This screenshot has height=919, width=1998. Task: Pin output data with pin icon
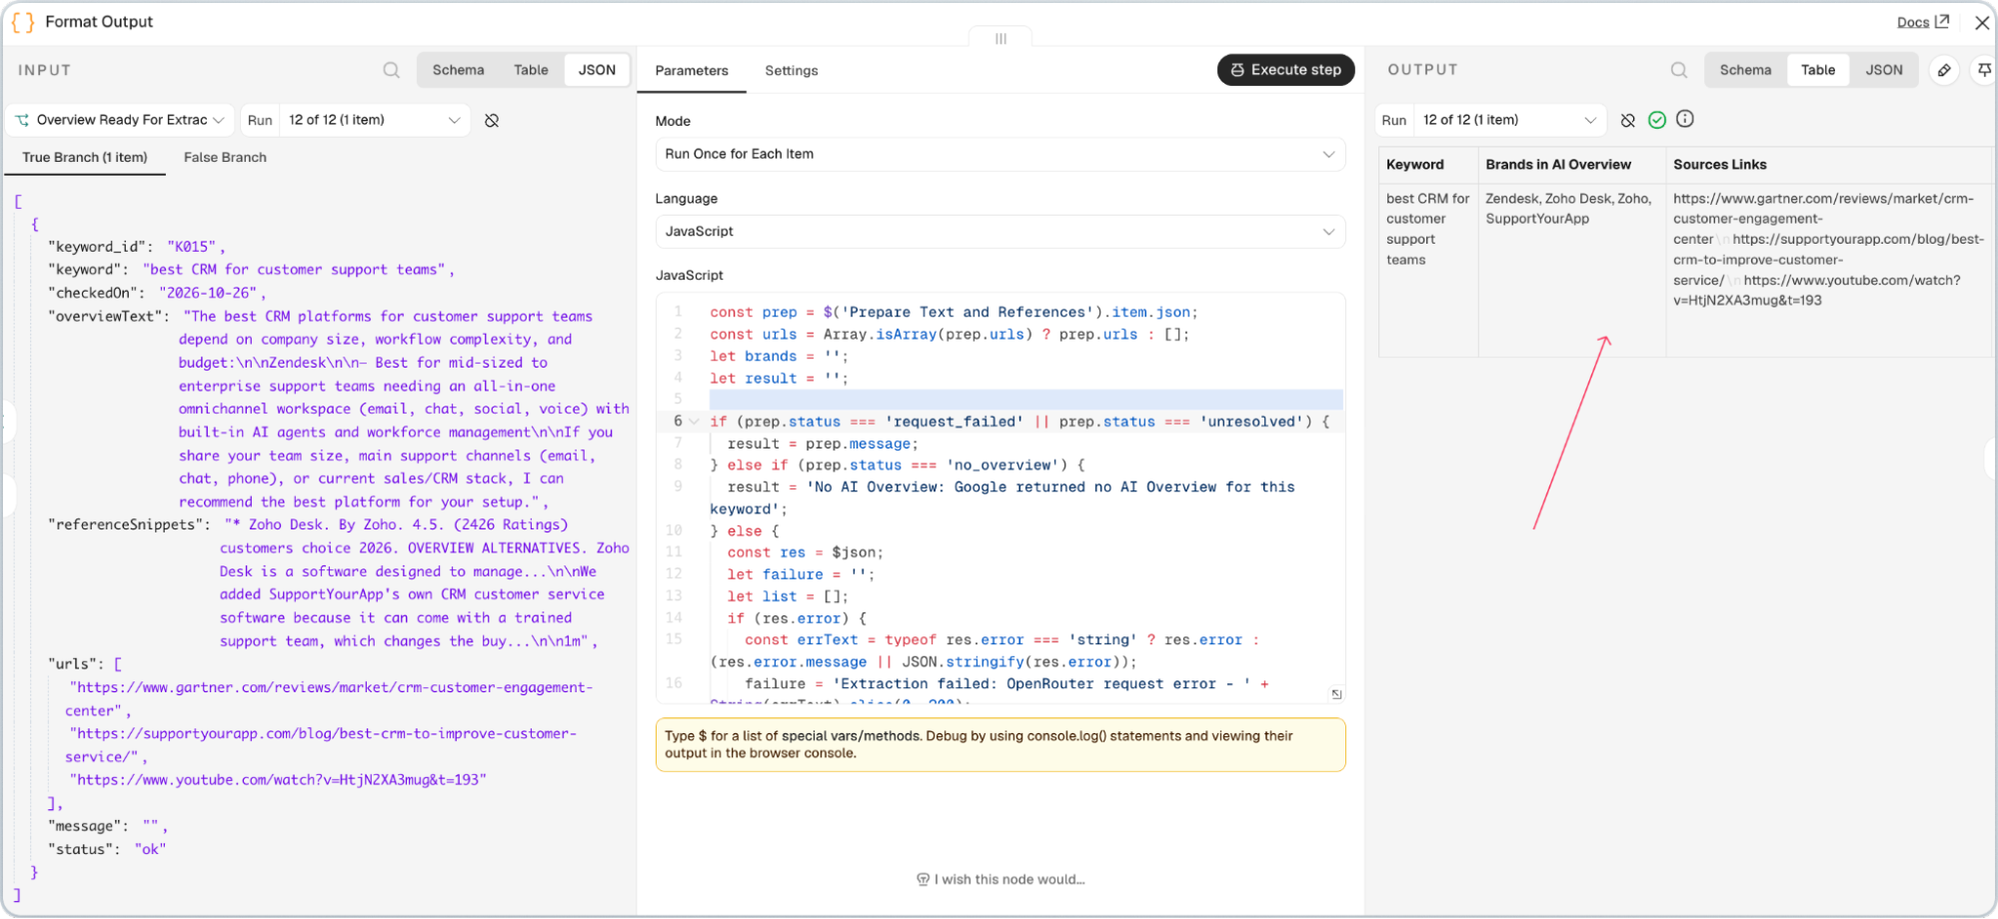click(1984, 70)
